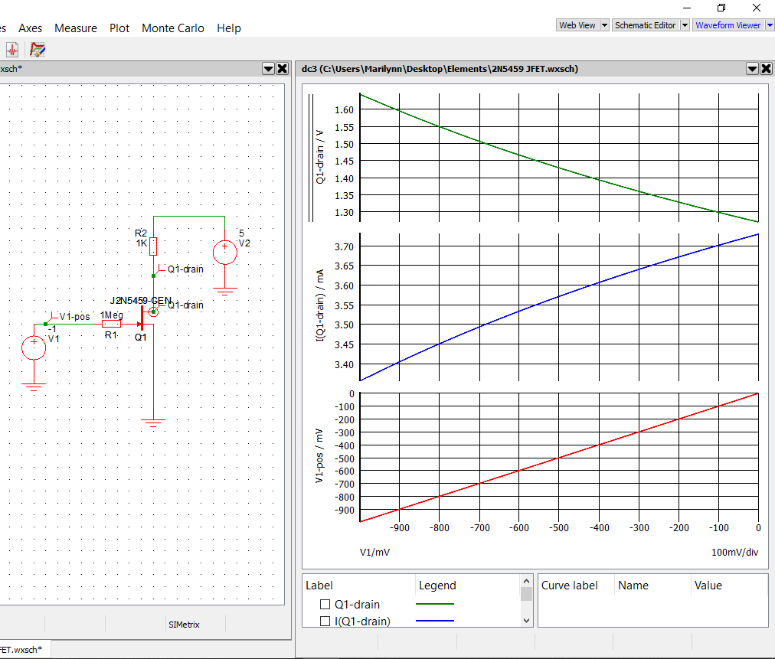Image resolution: width=775 pixels, height=659 pixels.
Task: Enable the Q1-drain curve checkbox
Action: (324, 604)
